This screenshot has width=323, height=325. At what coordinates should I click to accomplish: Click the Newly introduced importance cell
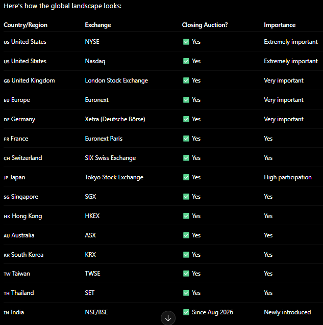[287, 312]
